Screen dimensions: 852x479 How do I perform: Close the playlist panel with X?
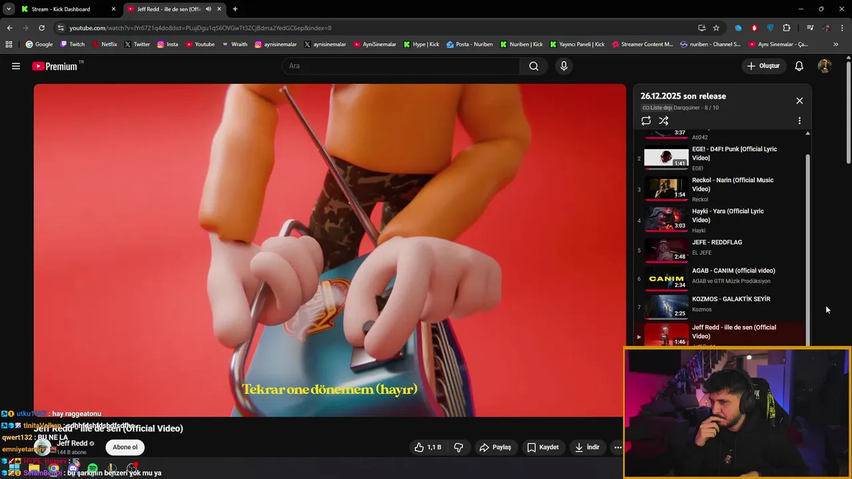pos(799,100)
